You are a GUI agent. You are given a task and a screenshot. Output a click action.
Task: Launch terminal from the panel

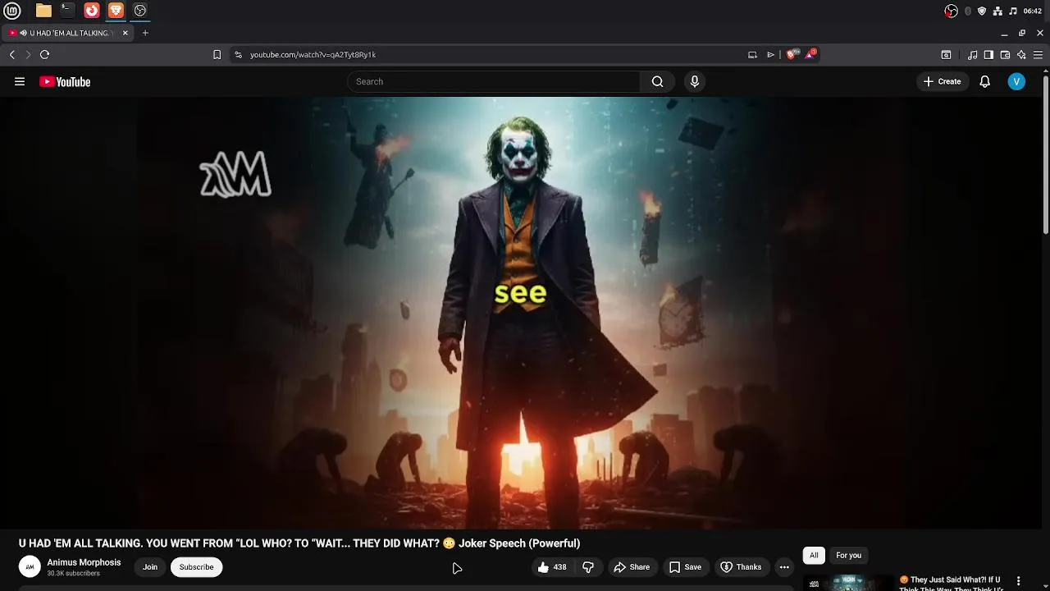tap(67, 11)
